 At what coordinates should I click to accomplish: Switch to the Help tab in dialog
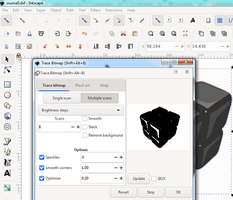click(104, 86)
